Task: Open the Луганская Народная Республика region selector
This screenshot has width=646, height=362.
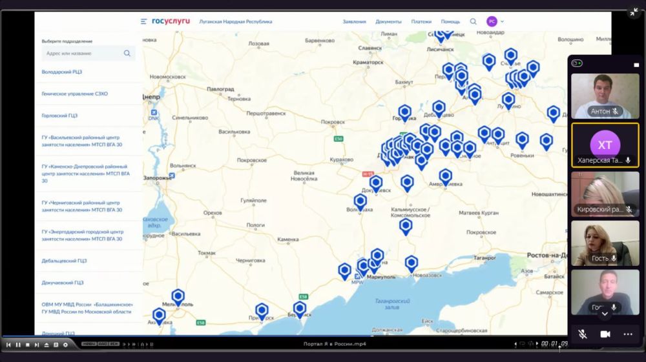Action: coord(236,21)
